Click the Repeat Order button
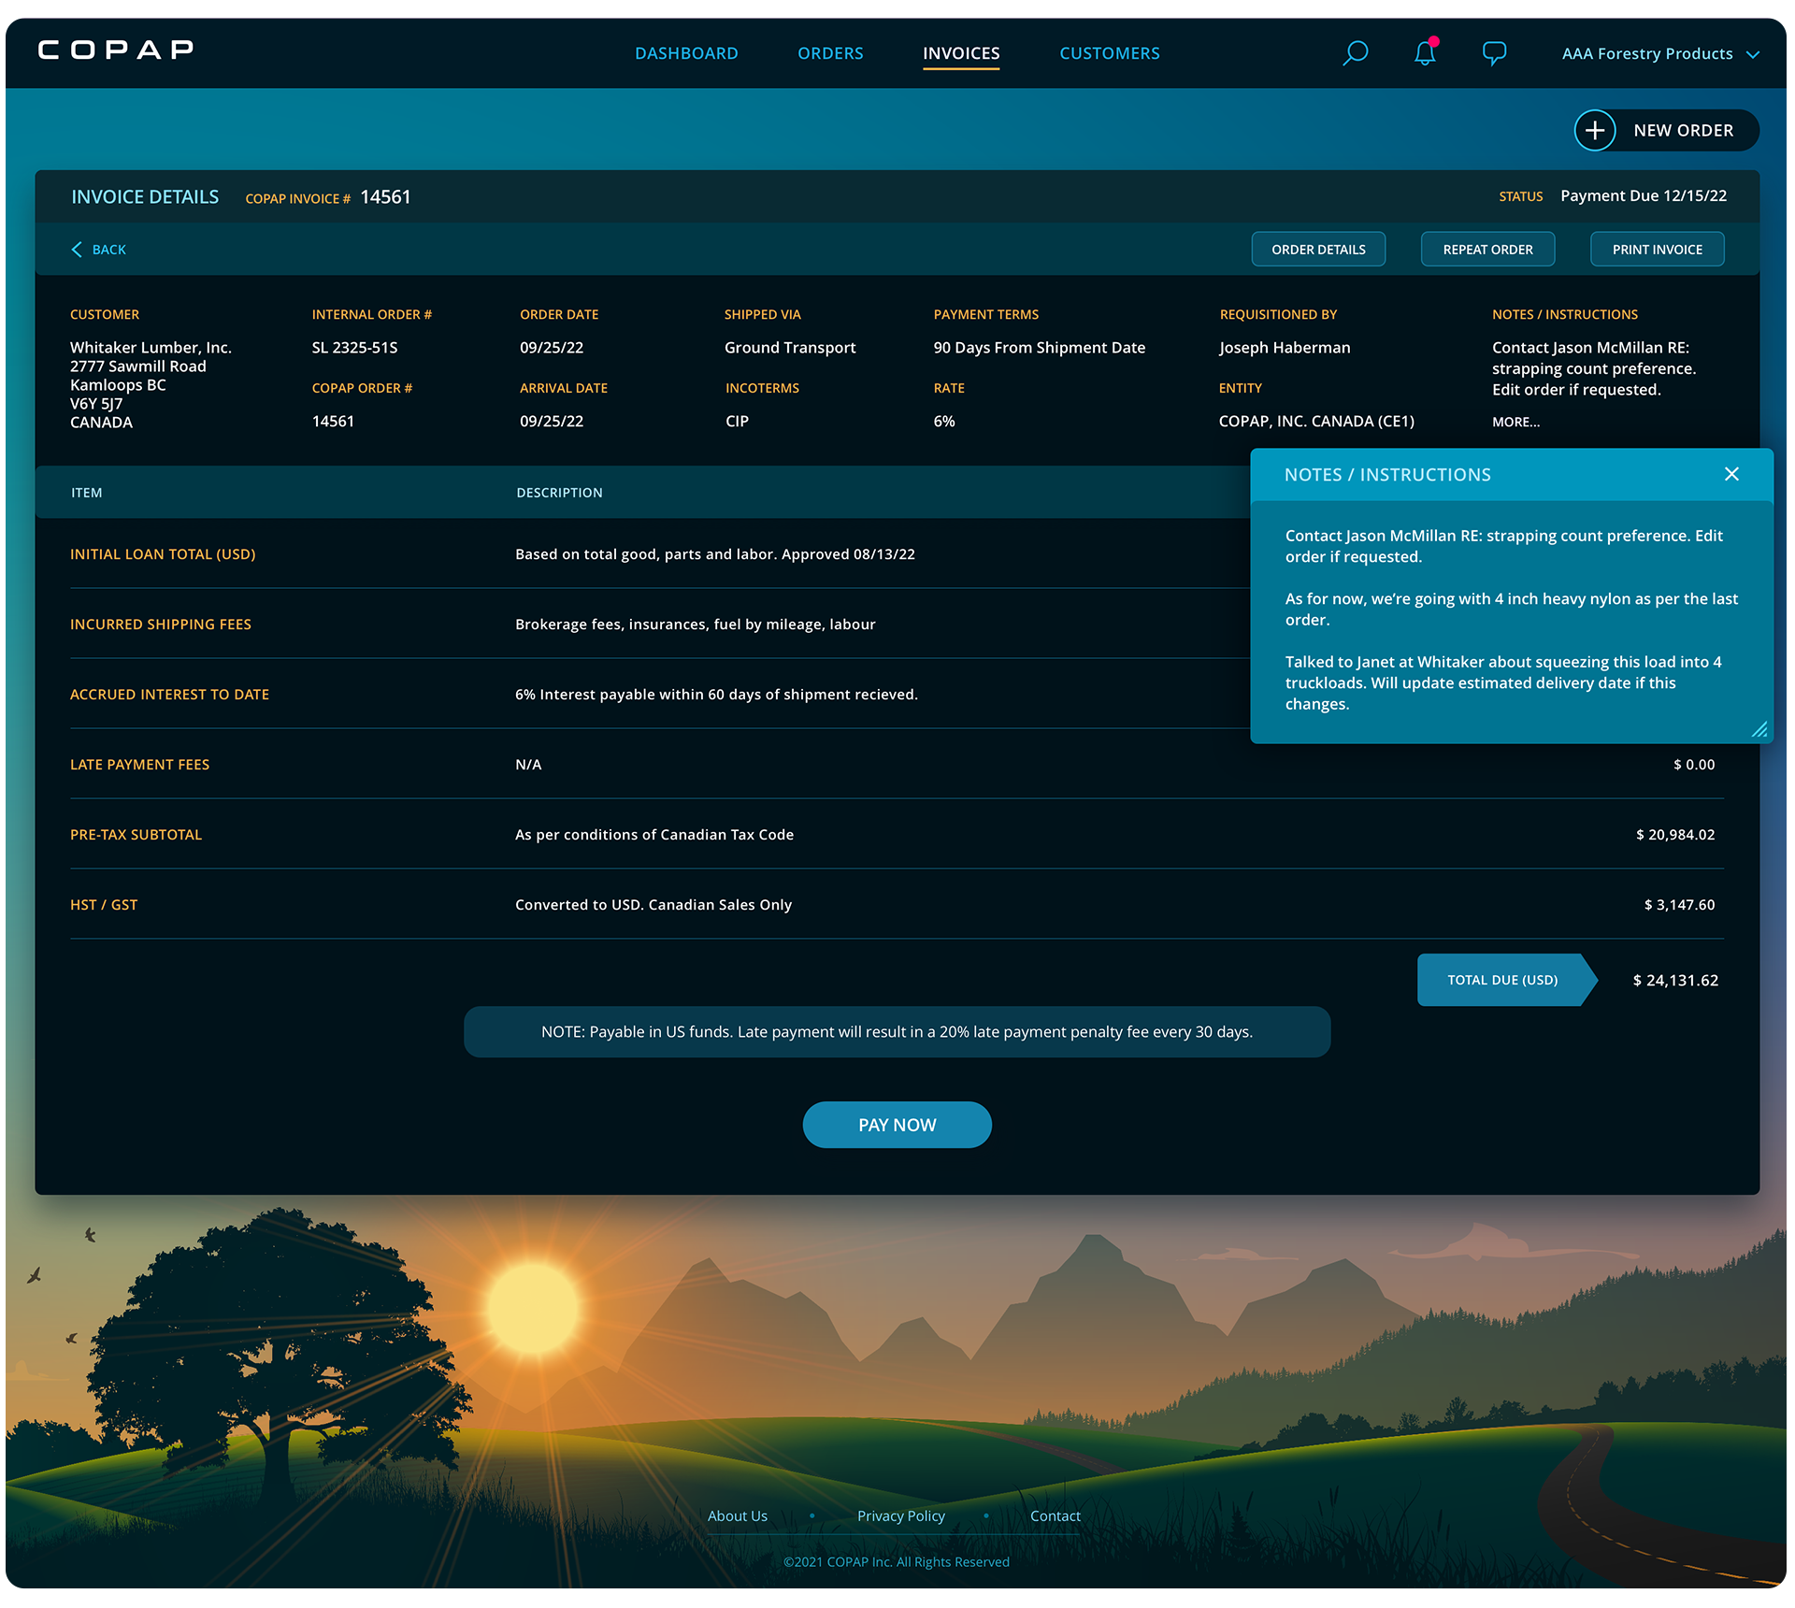Image resolution: width=1795 pixels, height=1608 pixels. click(x=1487, y=250)
